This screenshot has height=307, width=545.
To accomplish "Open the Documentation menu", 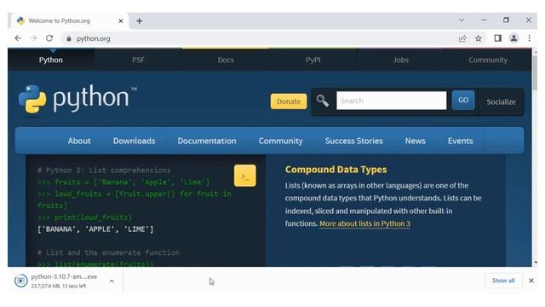I will [207, 141].
